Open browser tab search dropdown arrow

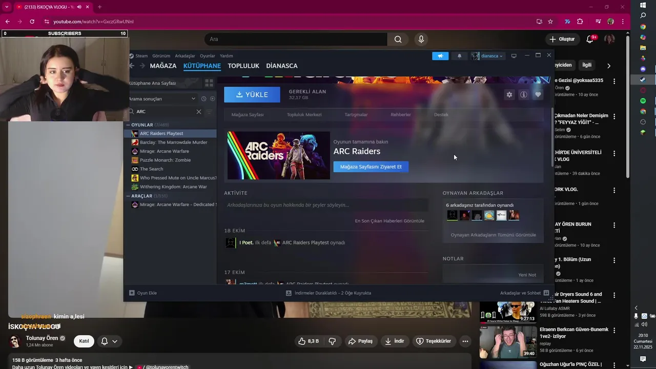7,7
